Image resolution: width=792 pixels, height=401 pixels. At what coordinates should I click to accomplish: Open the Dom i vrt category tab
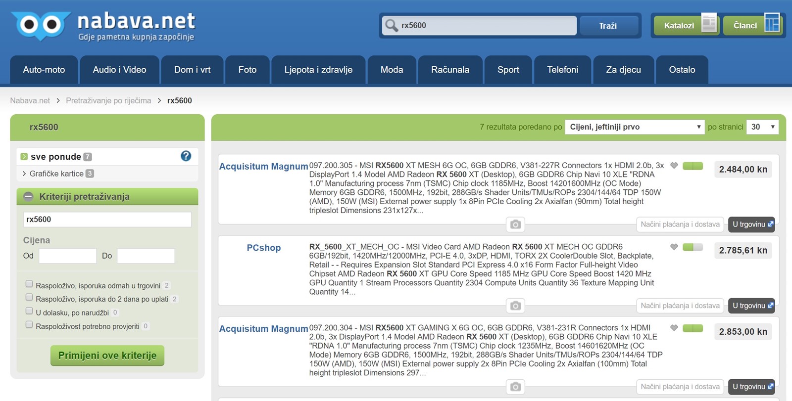pos(192,70)
